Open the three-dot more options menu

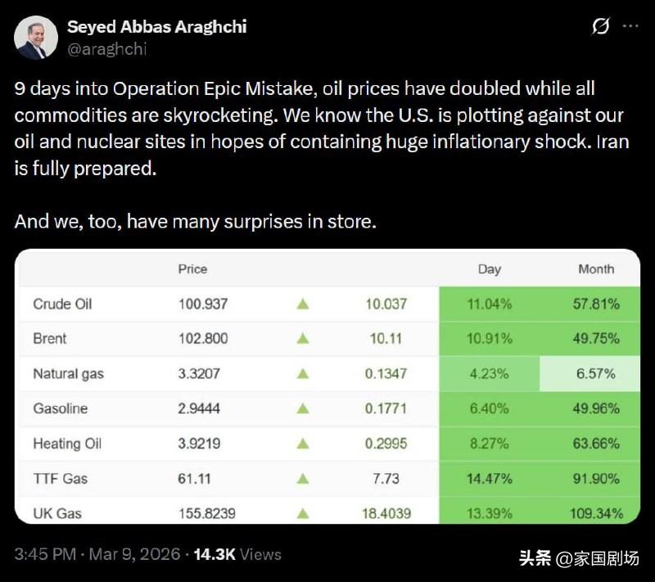point(630,27)
